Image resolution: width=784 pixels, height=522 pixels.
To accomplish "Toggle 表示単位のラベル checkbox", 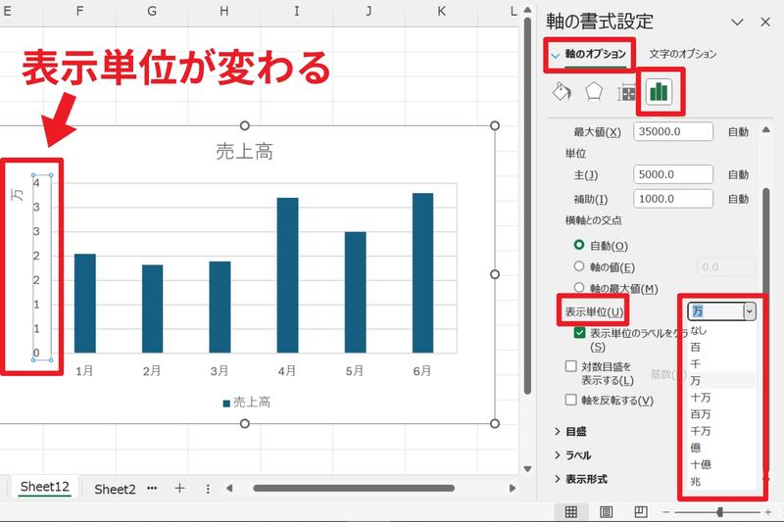I will [579, 333].
